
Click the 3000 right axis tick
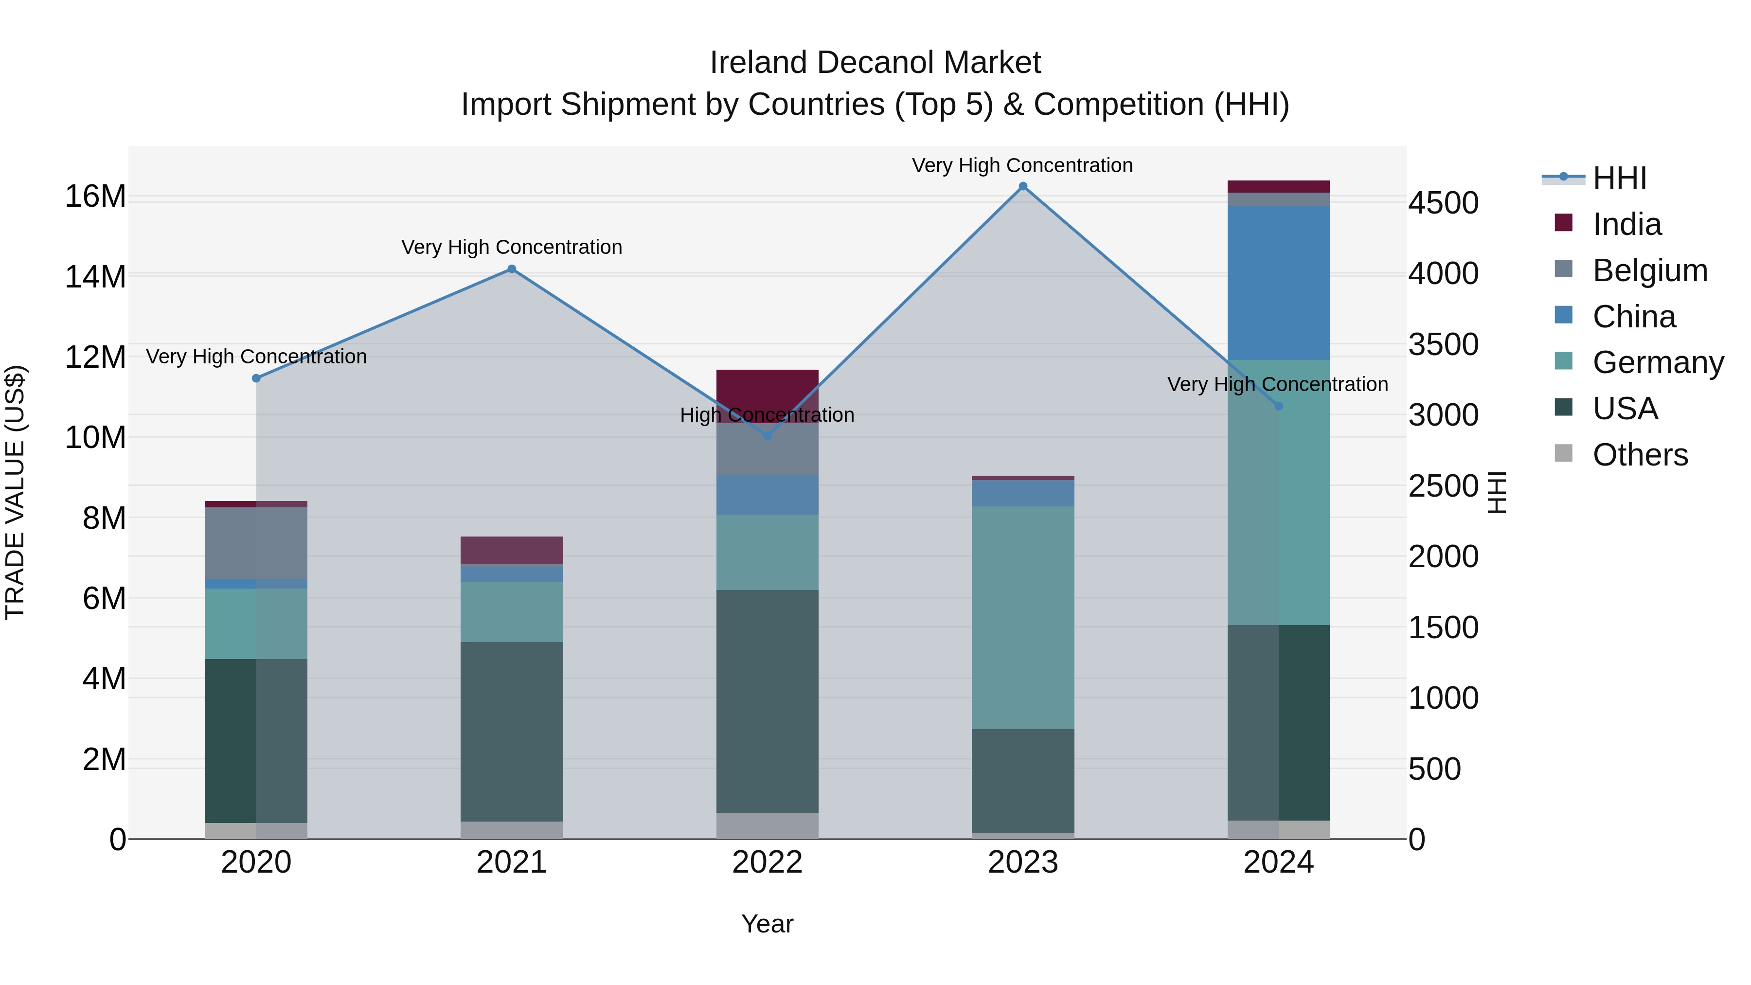[1443, 415]
